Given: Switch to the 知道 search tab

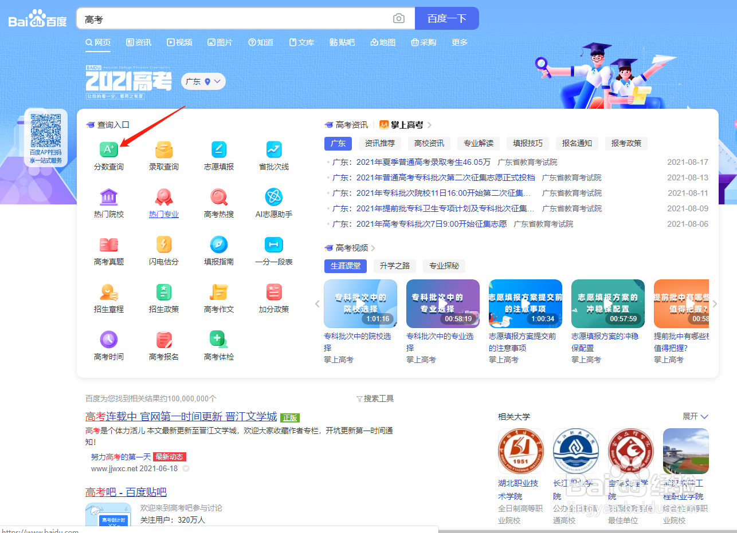Looking at the screenshot, I should point(261,42).
